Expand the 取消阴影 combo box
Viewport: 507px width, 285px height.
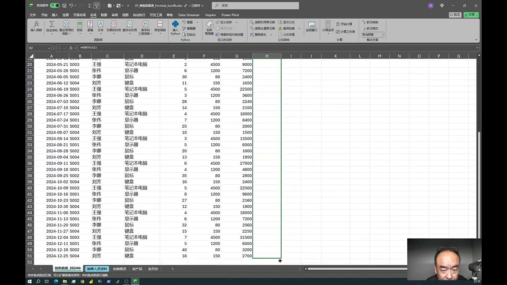[x=382, y=35]
